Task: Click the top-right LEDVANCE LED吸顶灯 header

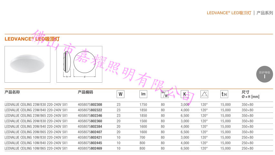Action: click(x=229, y=13)
